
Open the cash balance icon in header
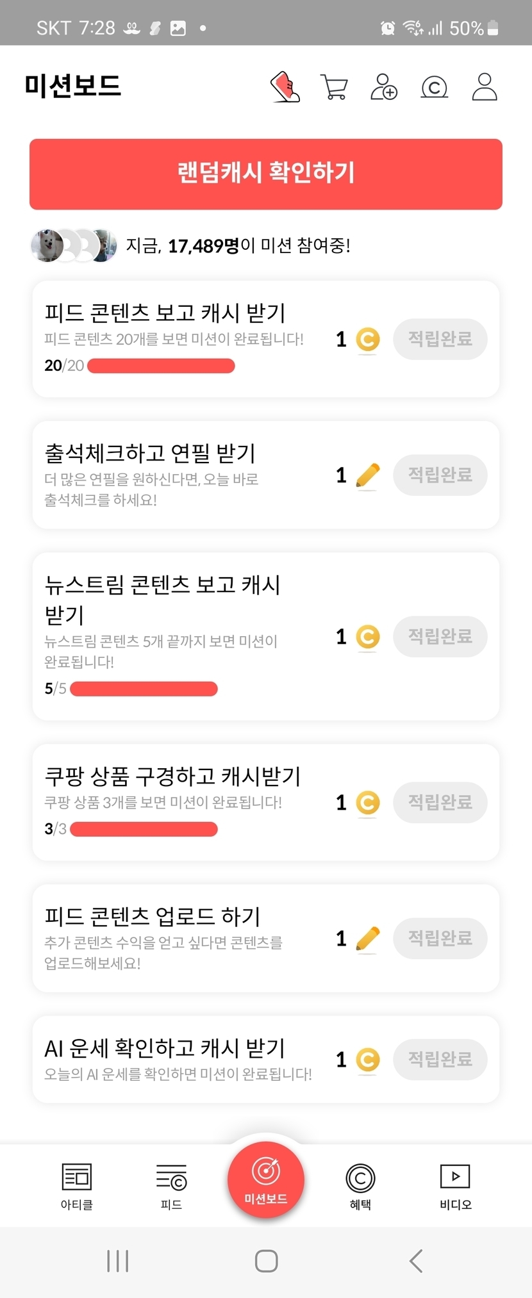pyautogui.click(x=434, y=87)
